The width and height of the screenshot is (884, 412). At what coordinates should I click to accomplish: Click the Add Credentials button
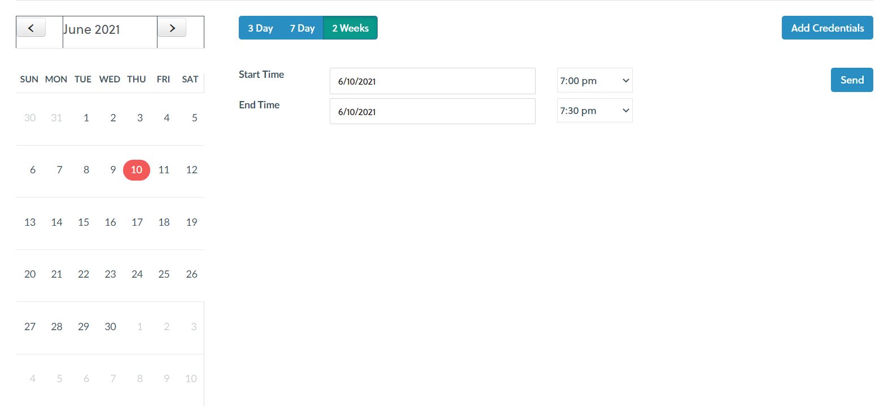click(x=827, y=28)
